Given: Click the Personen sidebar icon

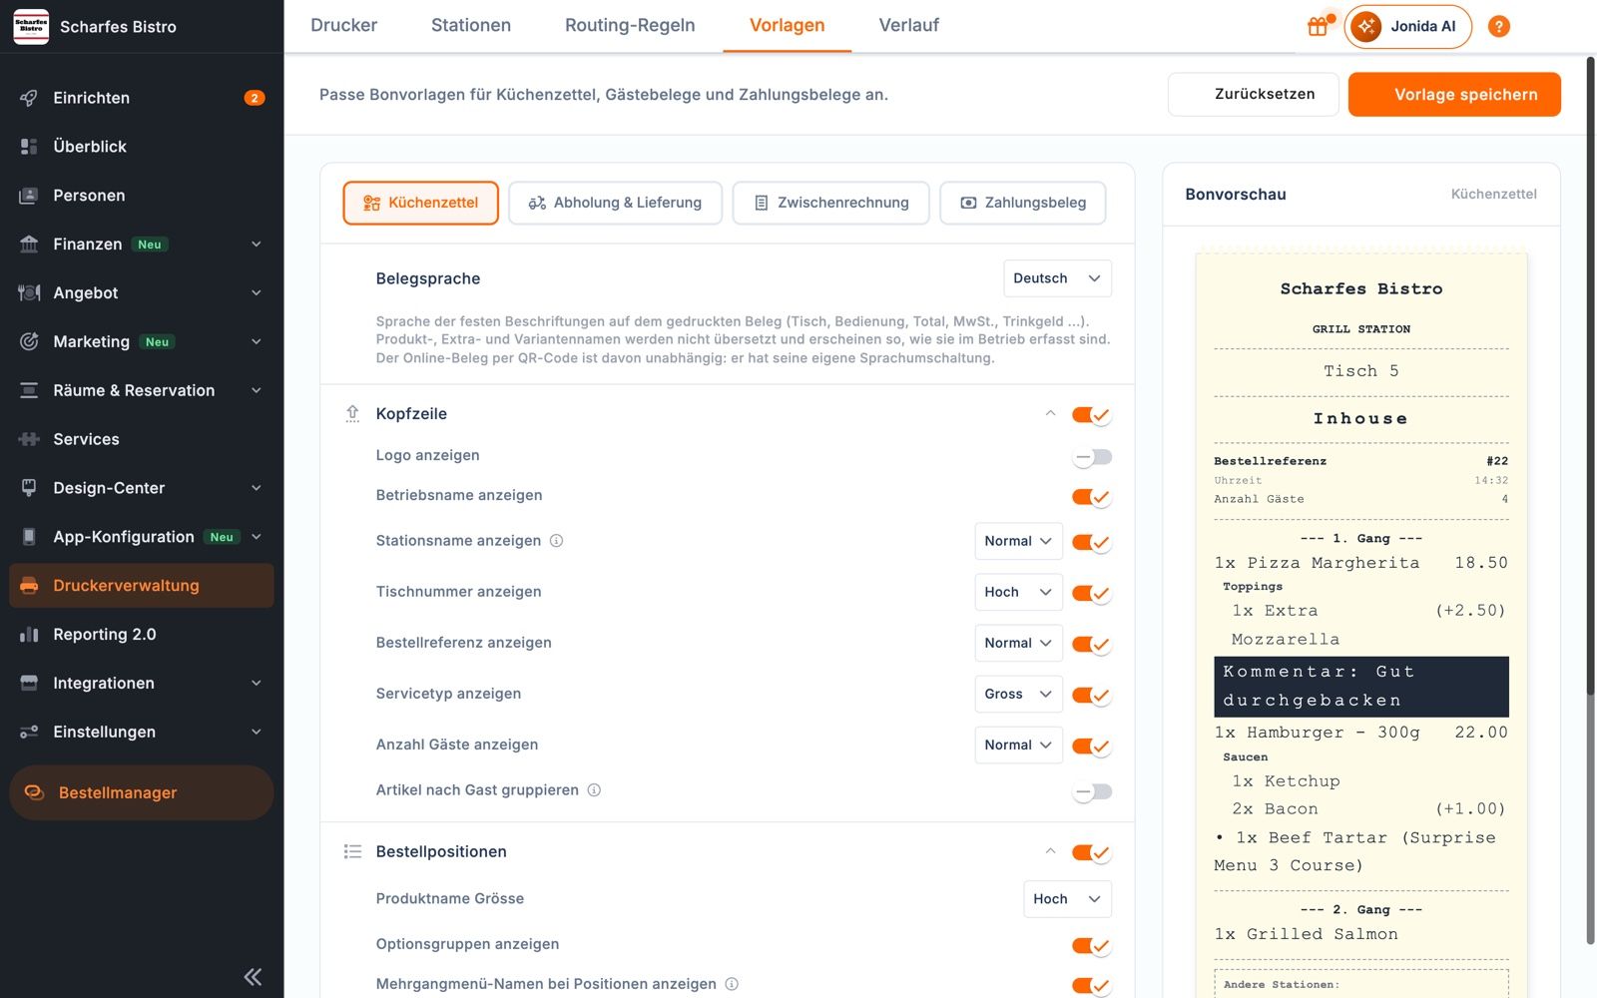Looking at the screenshot, I should click(29, 196).
